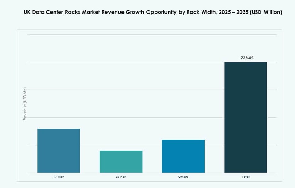Click inside the empty plot area
Screen dimensions: 295x188
coord(140,78)
